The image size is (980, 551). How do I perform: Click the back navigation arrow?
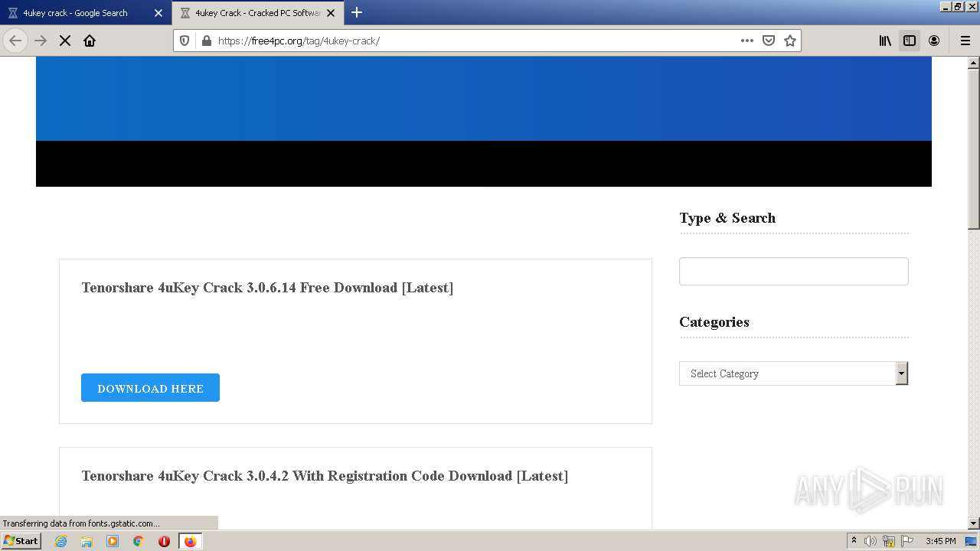15,41
